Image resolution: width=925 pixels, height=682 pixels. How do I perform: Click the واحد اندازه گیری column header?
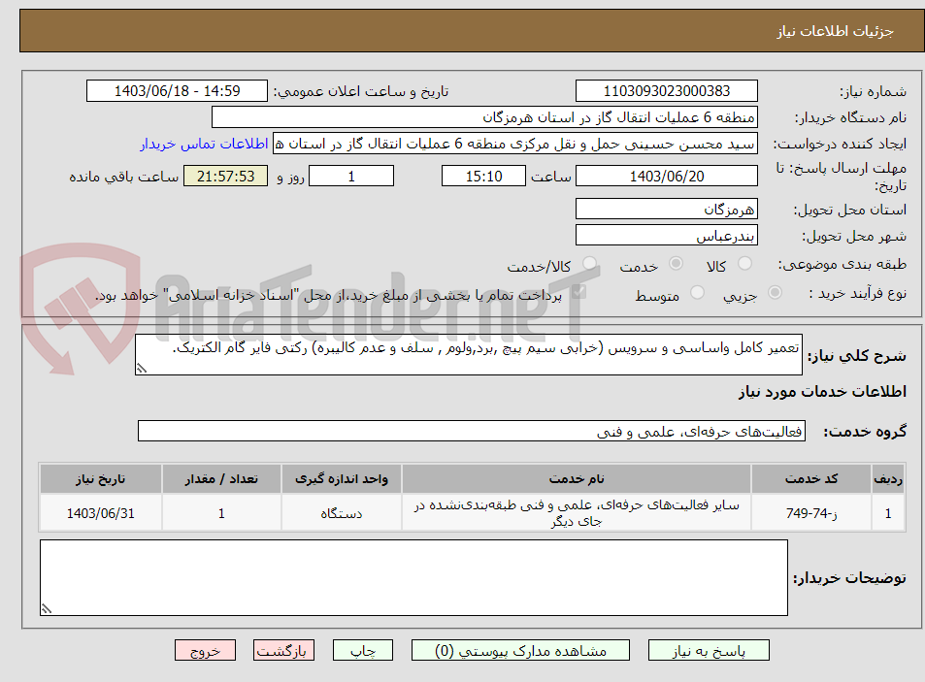(x=342, y=478)
